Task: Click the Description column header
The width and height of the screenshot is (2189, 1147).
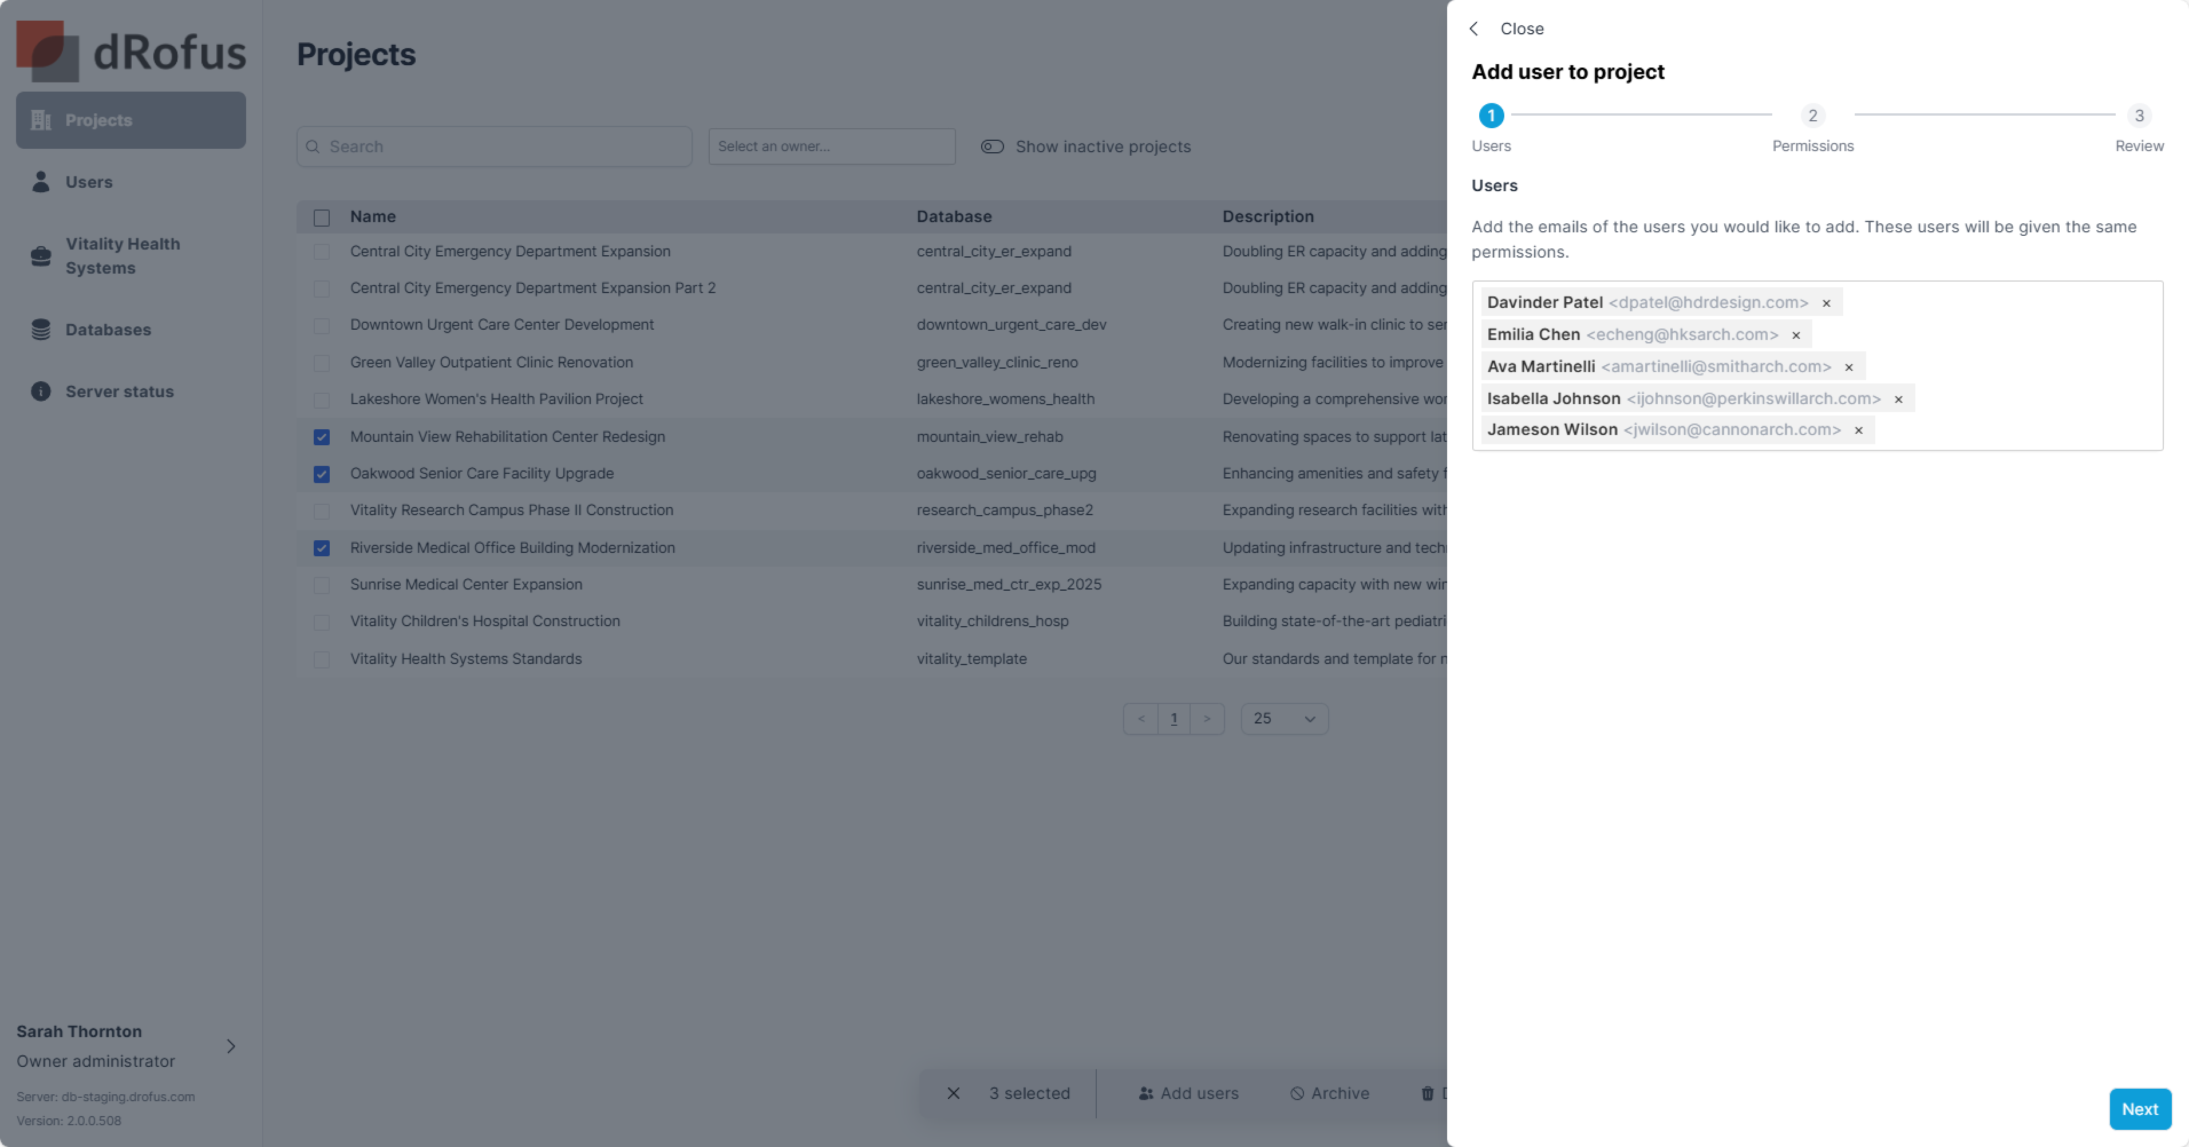Action: [x=1268, y=217]
